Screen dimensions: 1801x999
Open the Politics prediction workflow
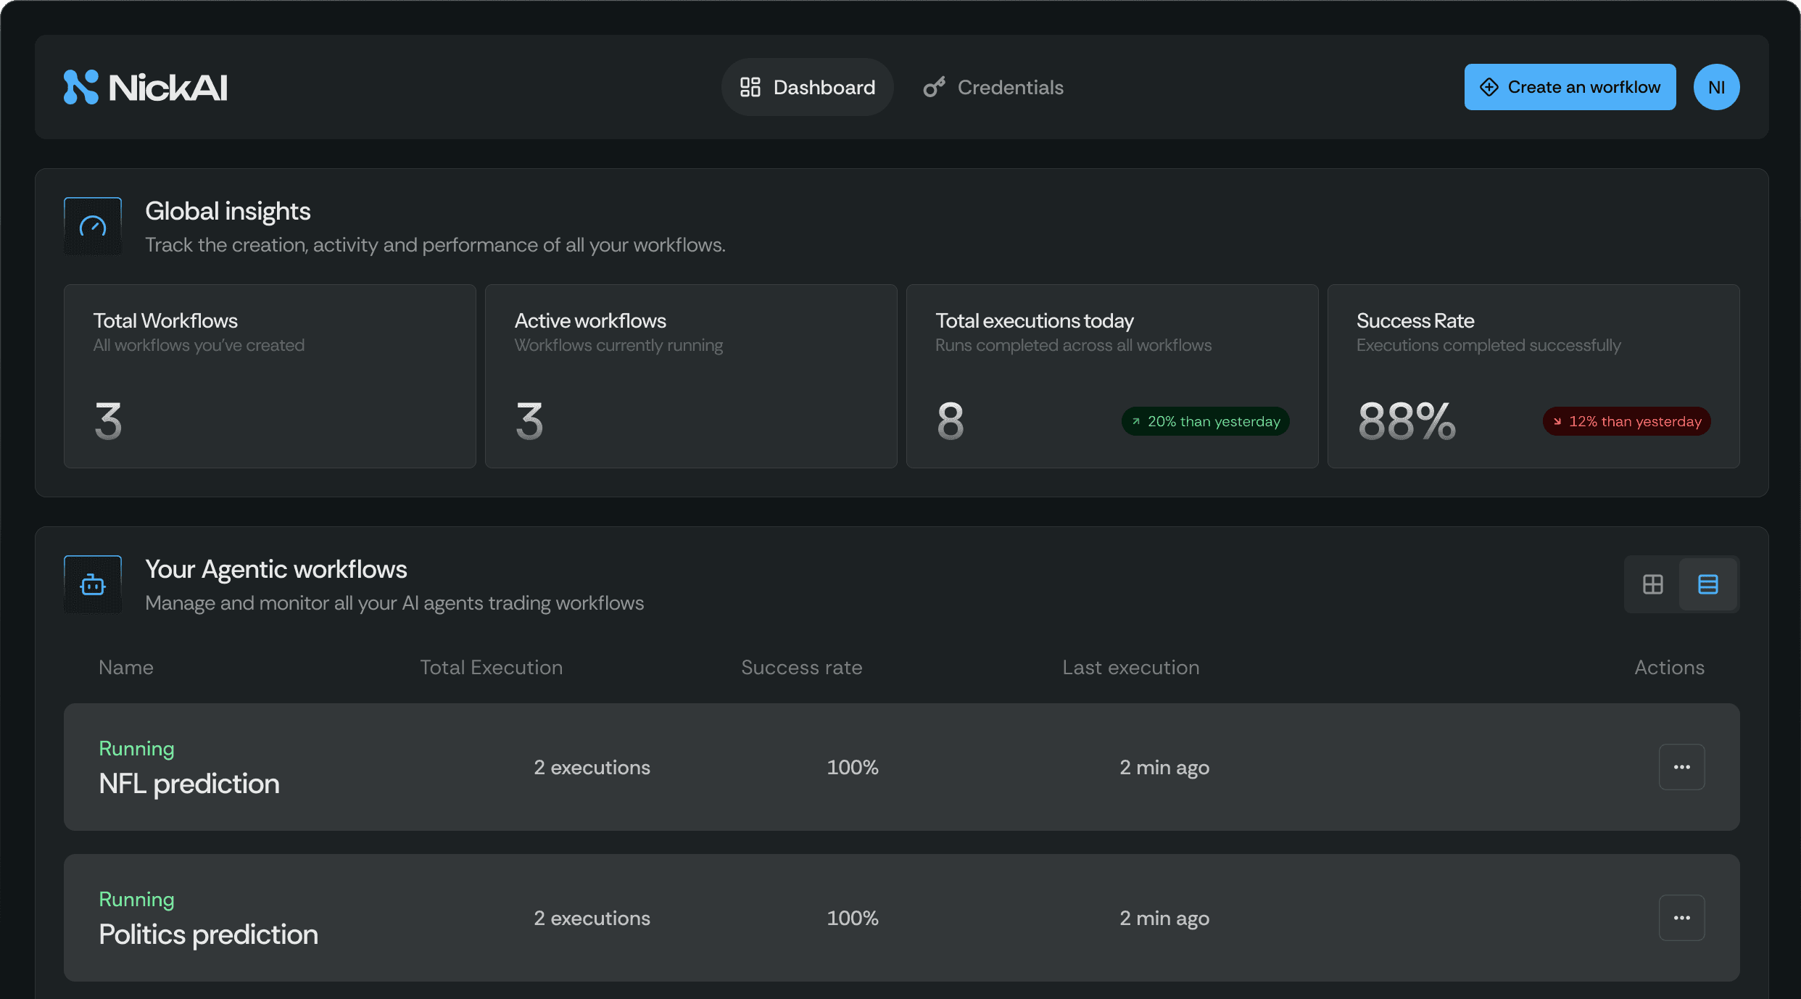coord(208,934)
